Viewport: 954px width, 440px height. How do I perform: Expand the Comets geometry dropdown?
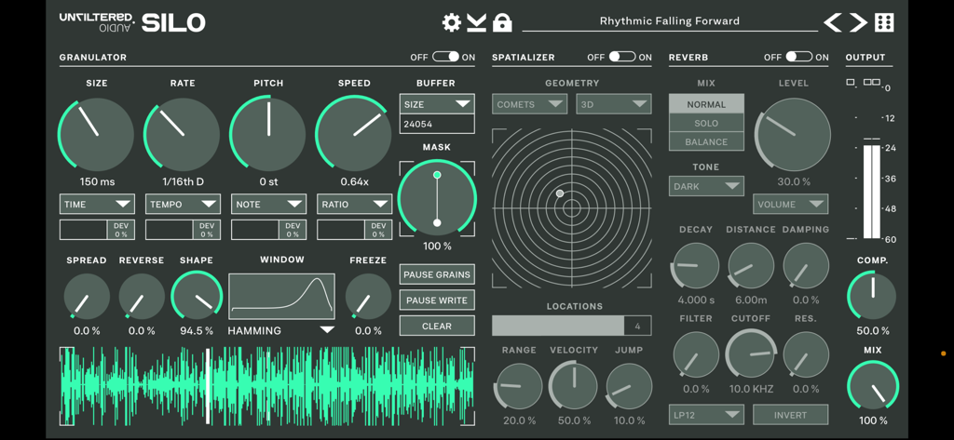coord(529,105)
